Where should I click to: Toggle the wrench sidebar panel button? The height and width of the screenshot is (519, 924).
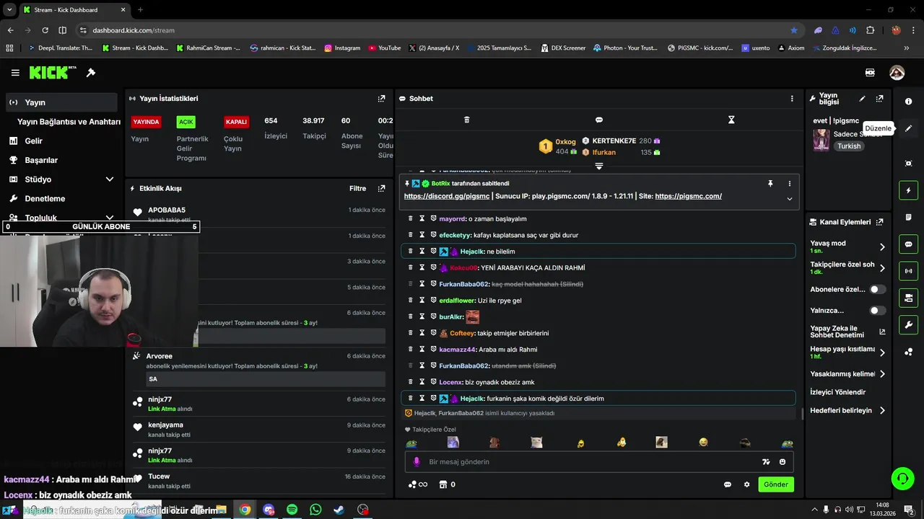tap(908, 324)
